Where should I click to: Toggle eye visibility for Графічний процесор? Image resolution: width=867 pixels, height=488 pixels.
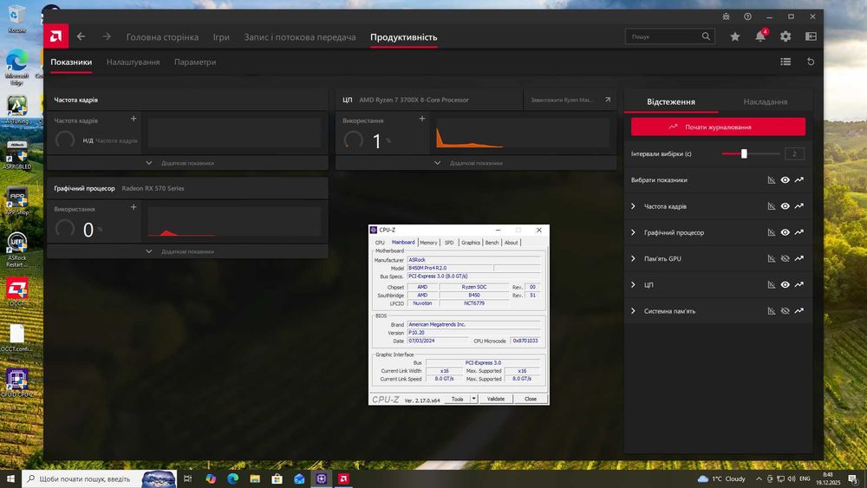[786, 232]
